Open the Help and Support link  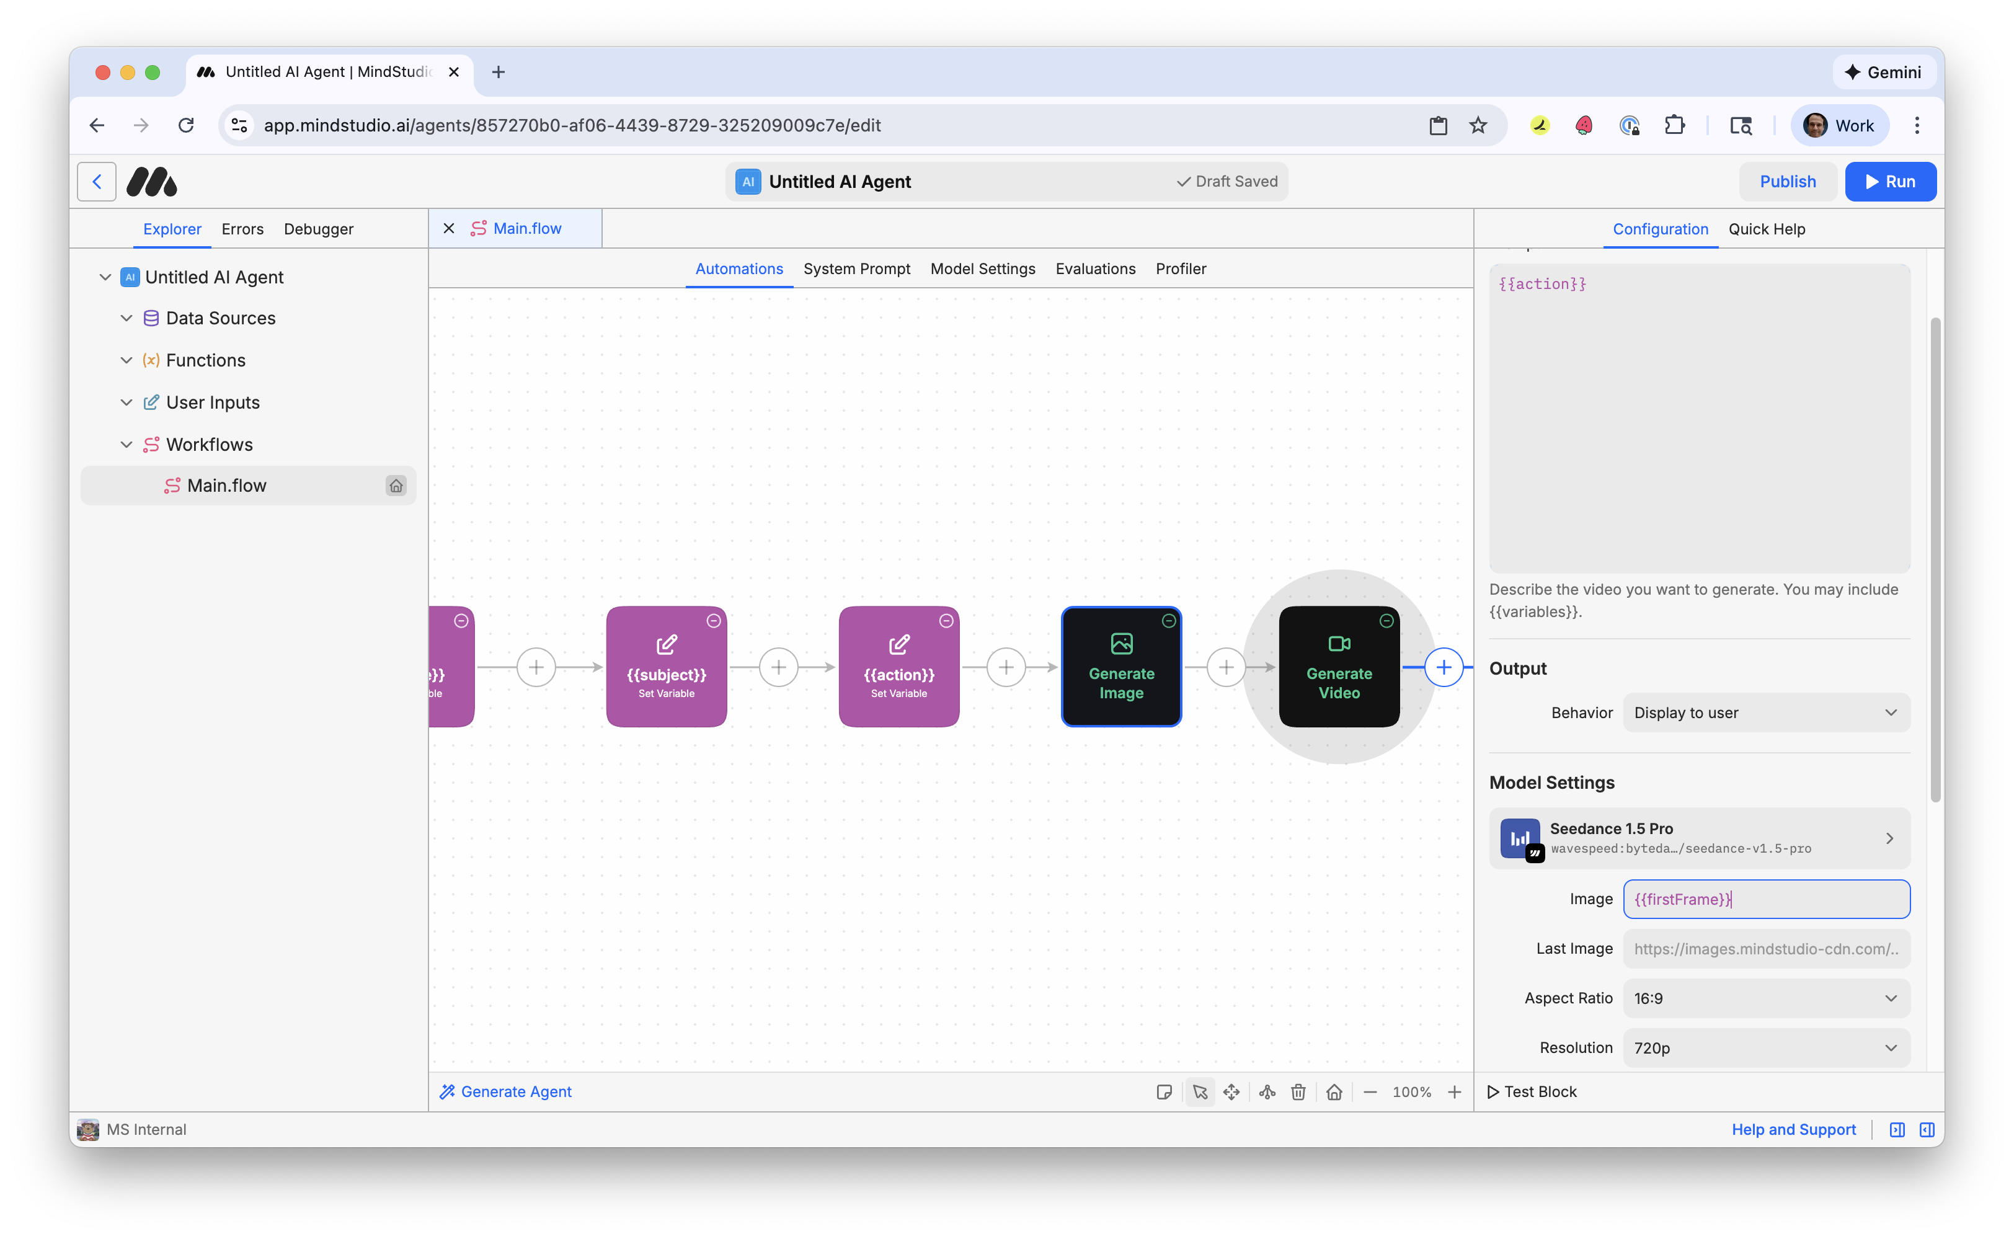(1793, 1129)
